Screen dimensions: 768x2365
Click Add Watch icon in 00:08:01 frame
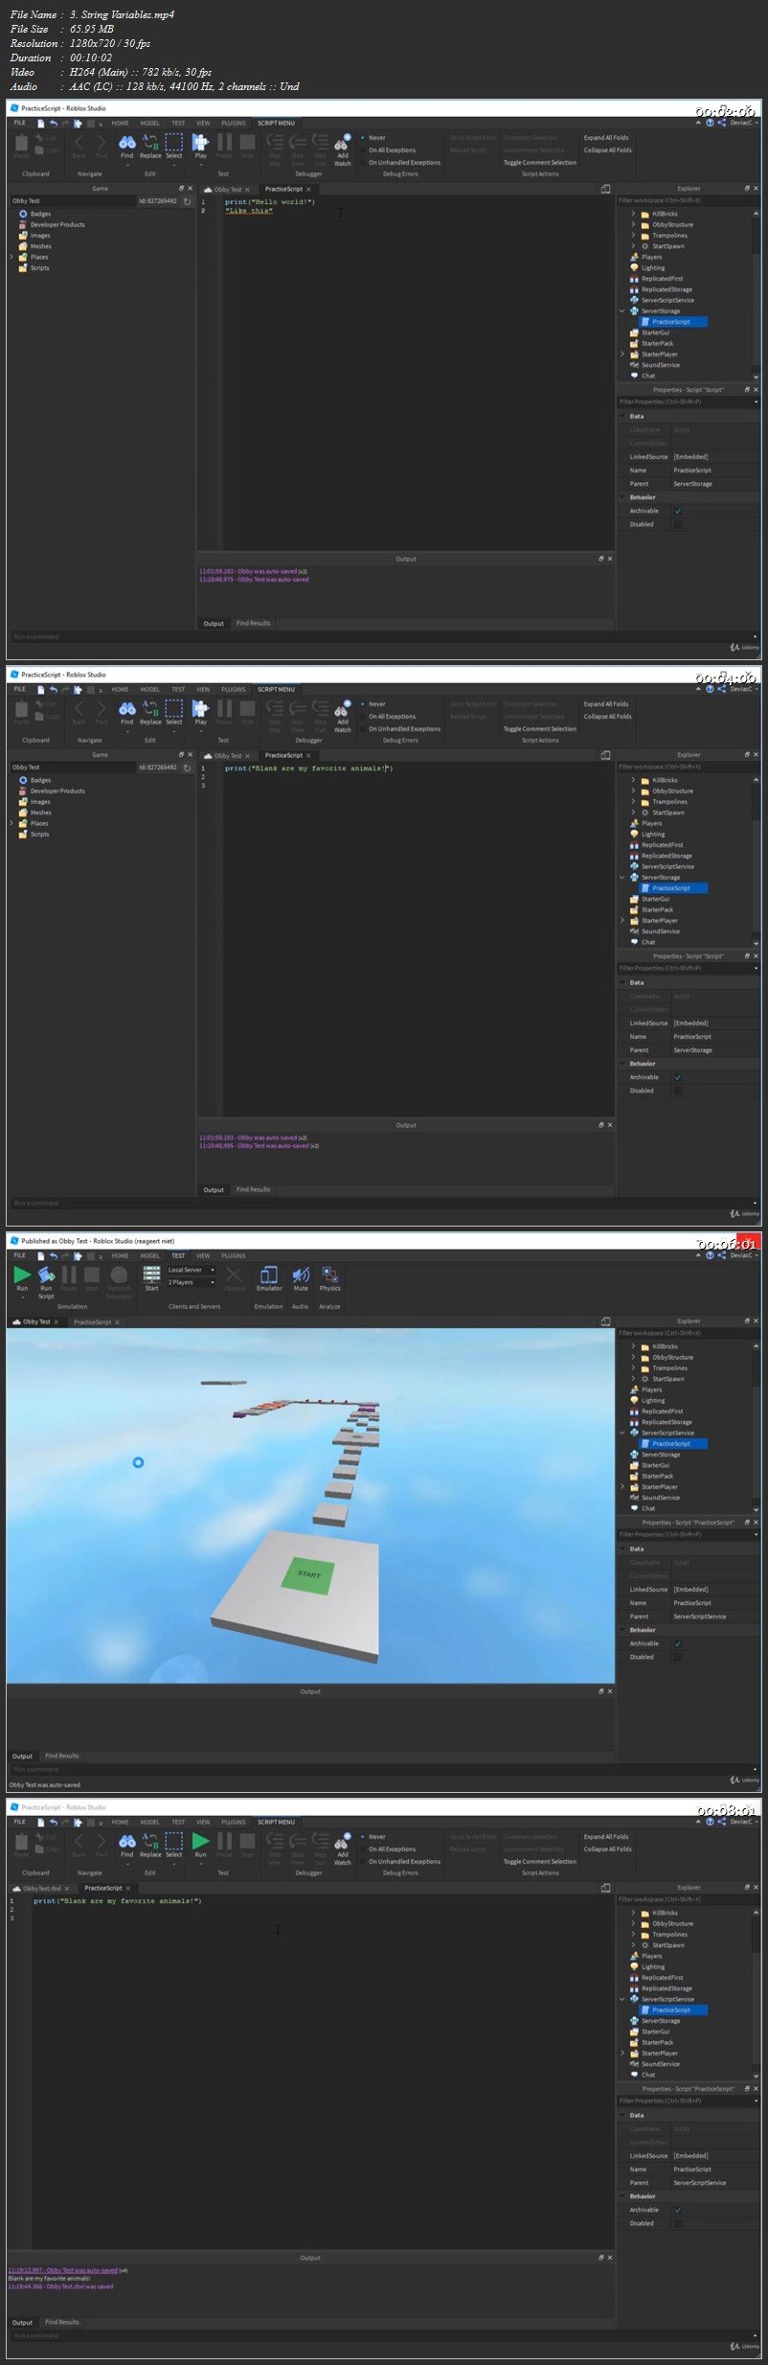[343, 1841]
